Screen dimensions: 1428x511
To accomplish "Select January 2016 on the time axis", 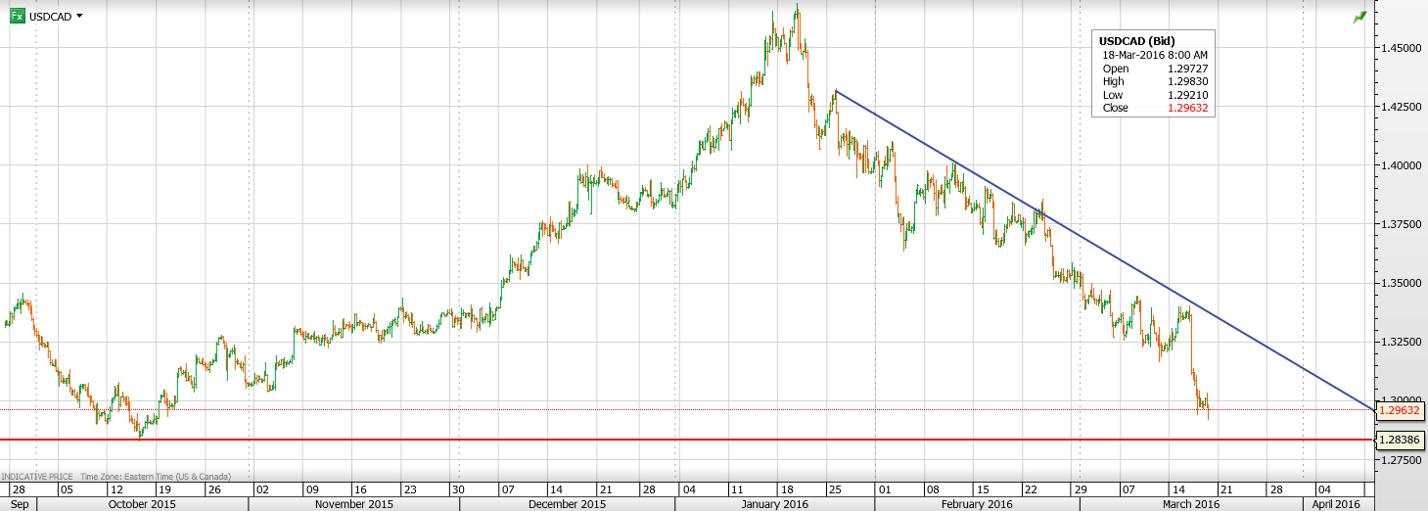I will click(x=773, y=504).
